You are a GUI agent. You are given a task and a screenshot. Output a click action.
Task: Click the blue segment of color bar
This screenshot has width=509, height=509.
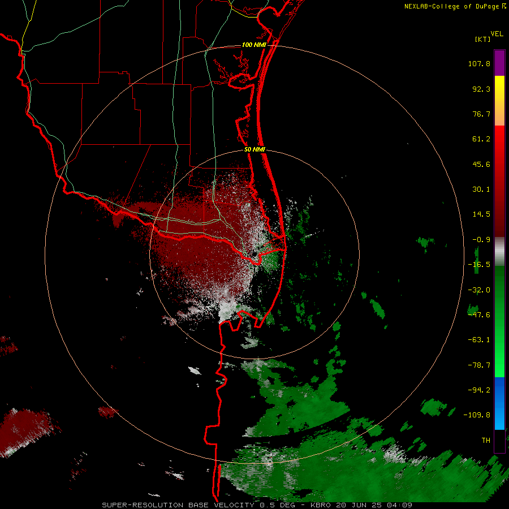(x=499, y=403)
